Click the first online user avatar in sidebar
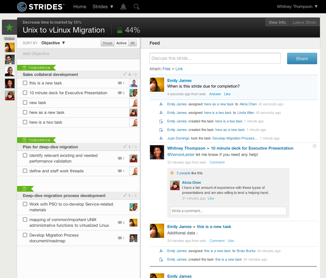326x278 pixels. pos(10,47)
